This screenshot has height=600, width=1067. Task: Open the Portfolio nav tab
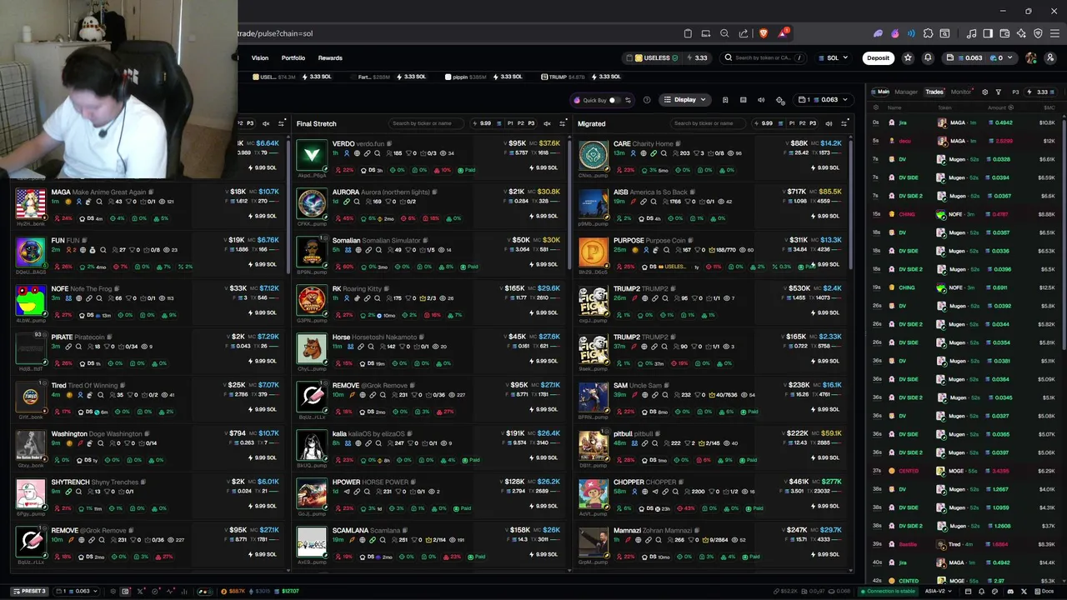293,57
